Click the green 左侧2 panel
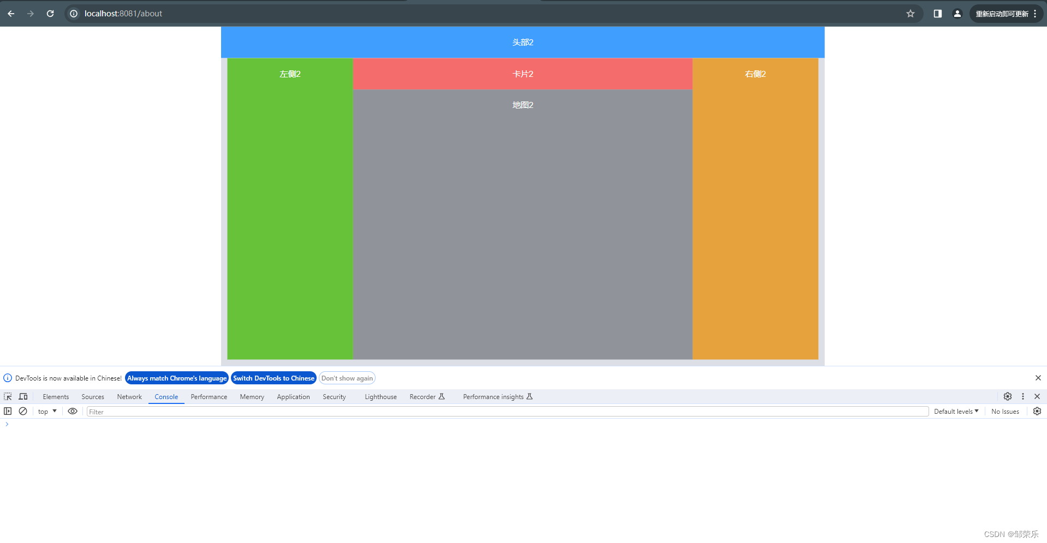1047x543 pixels. tap(290, 209)
